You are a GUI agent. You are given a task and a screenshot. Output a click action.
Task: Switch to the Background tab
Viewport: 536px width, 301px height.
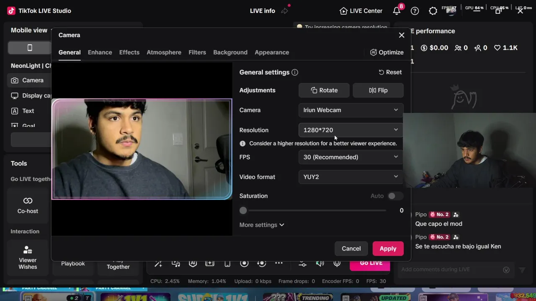click(x=230, y=52)
